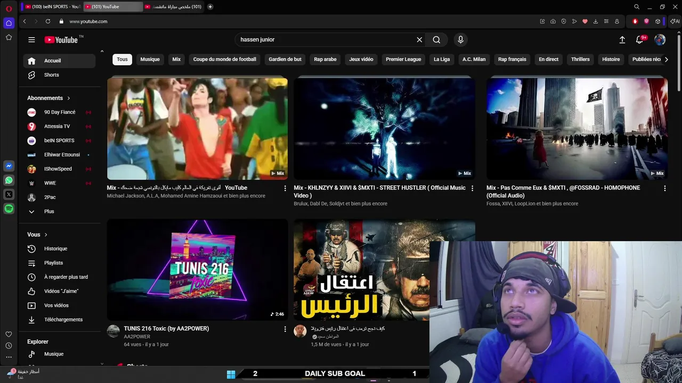The image size is (682, 383).
Task: Open Messenger in Opera sidebar
Action: (9, 166)
